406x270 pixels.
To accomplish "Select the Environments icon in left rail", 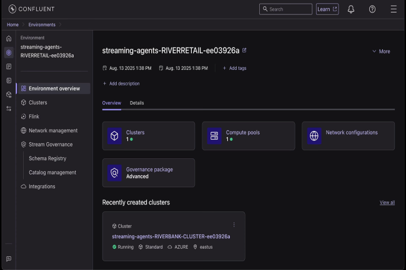I will pos(9,53).
